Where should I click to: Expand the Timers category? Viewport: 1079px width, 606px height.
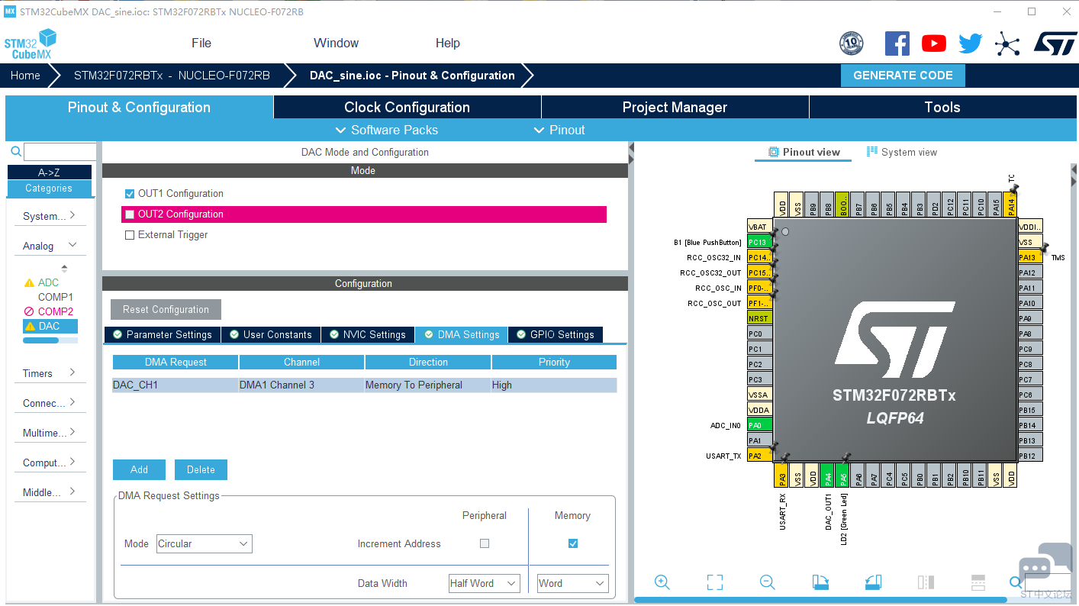tap(50, 373)
